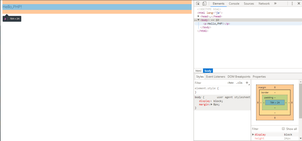Select the Styles sub-tab

[x=200, y=77]
